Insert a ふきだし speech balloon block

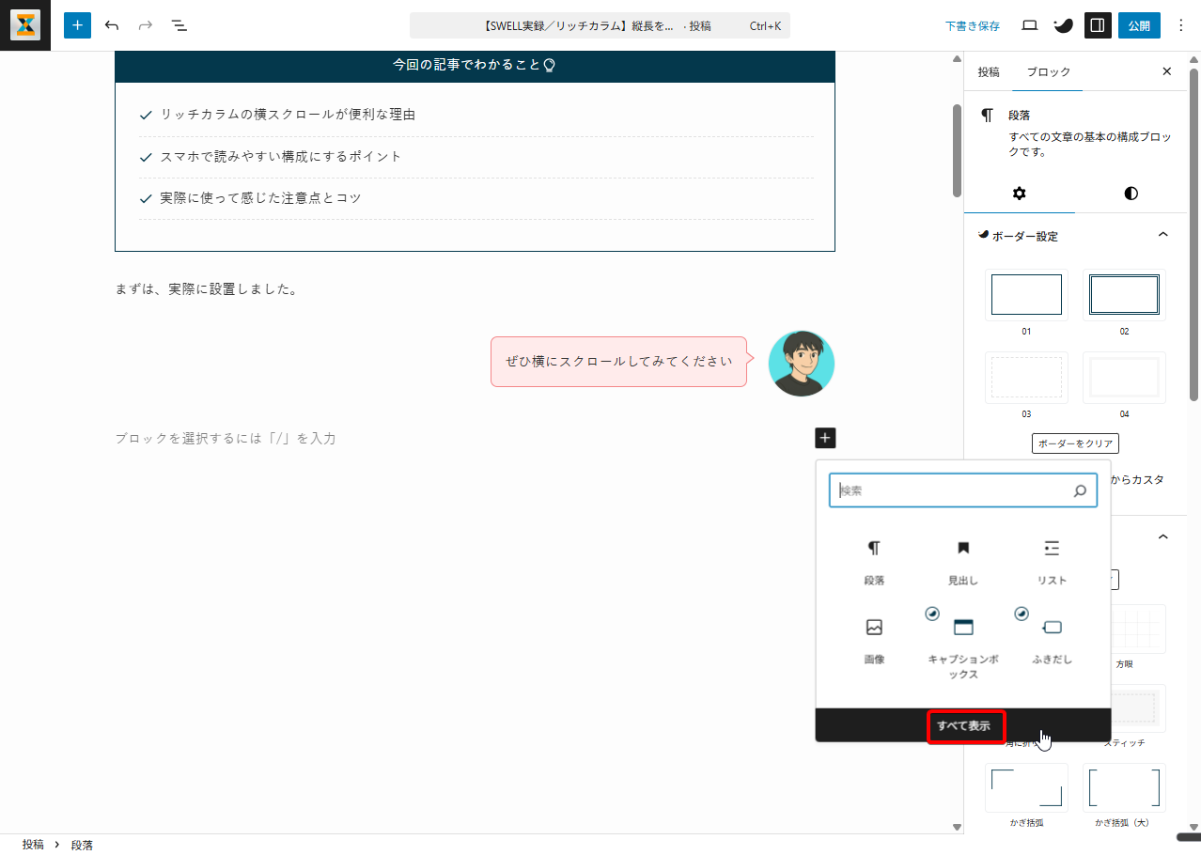1052,641
